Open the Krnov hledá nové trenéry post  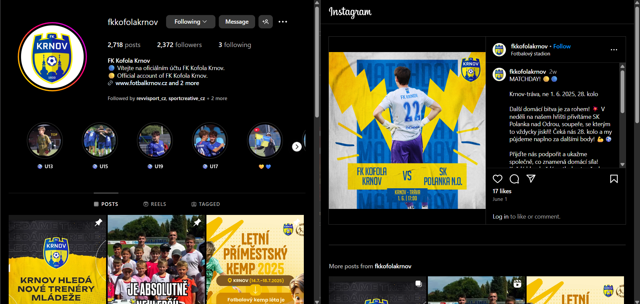57,259
